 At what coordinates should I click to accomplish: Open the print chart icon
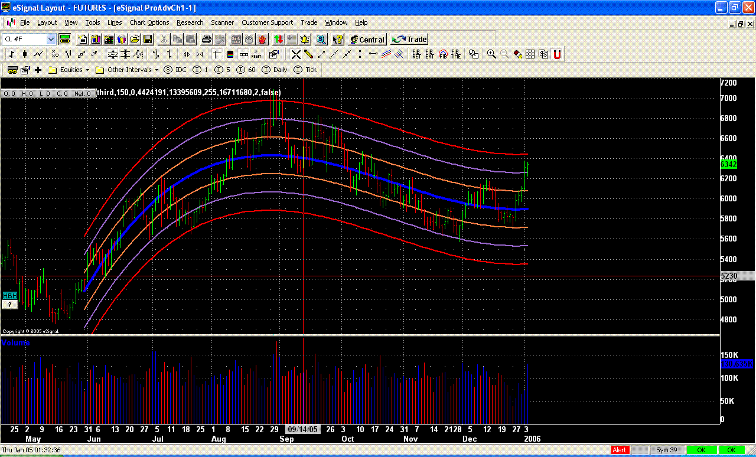(x=207, y=39)
